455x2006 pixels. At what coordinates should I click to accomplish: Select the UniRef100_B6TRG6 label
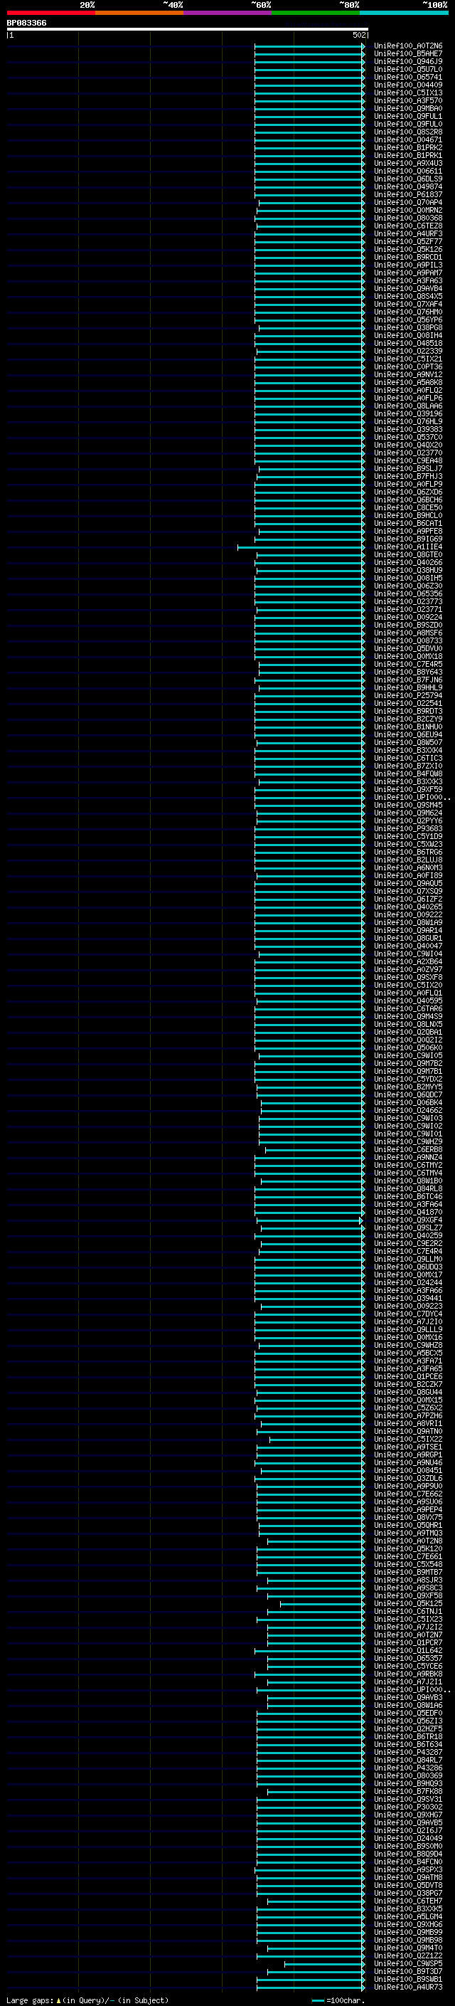coord(408,852)
